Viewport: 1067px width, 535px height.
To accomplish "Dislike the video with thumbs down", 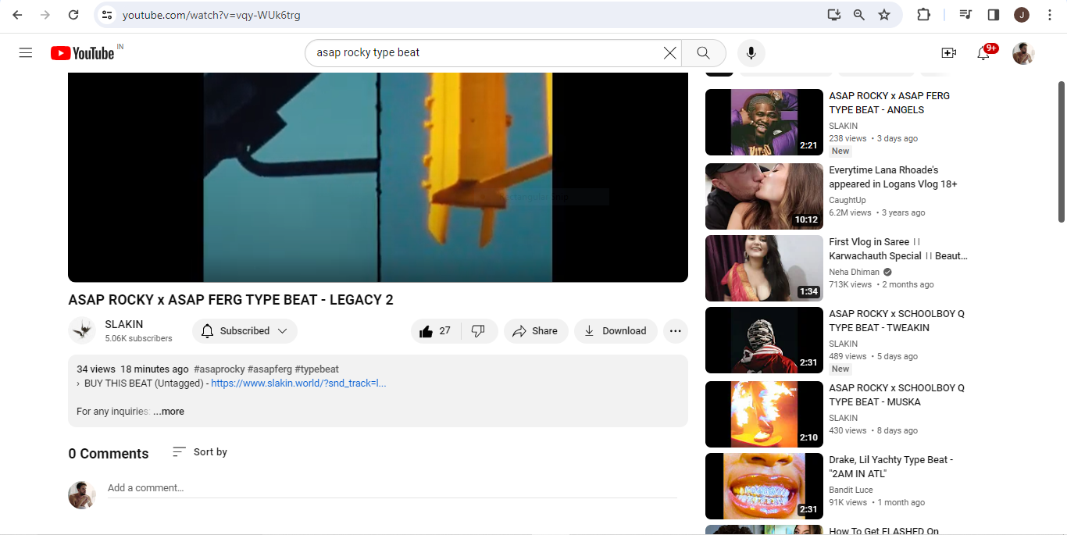I will (479, 331).
